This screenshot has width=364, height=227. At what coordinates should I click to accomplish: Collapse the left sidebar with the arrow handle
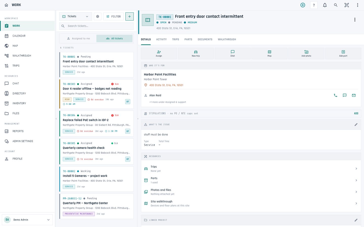click(56, 119)
